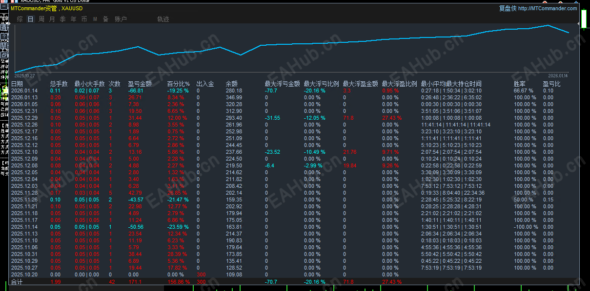The height and width of the screenshot is (291, 590).
Task: Click the 280.18 balance value
Action: coord(234,91)
